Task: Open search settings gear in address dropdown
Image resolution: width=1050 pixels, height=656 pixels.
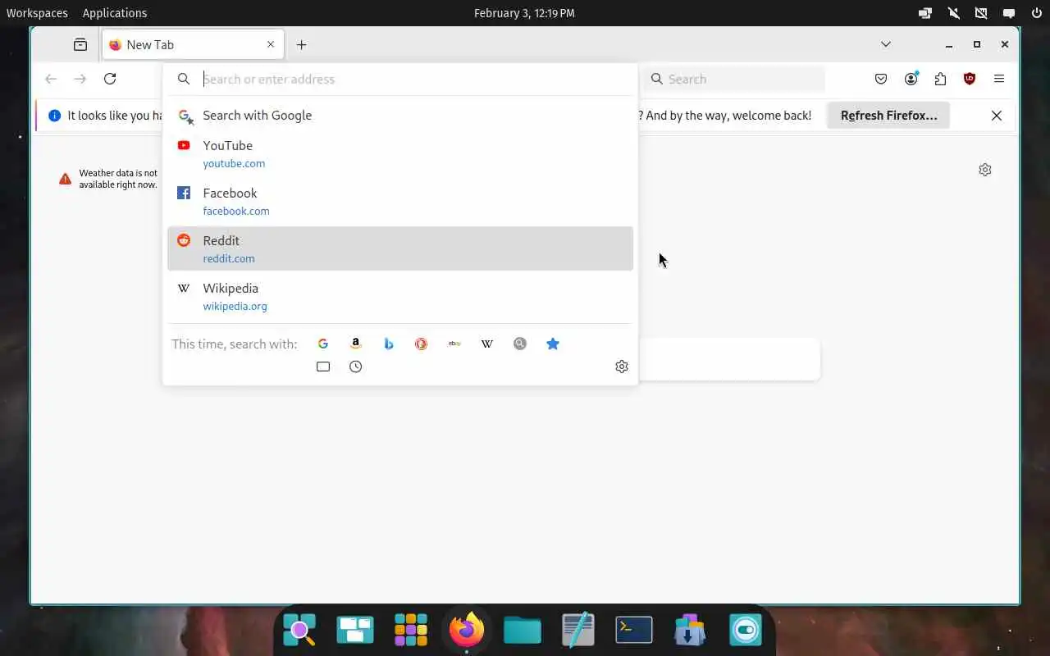Action: click(x=622, y=367)
